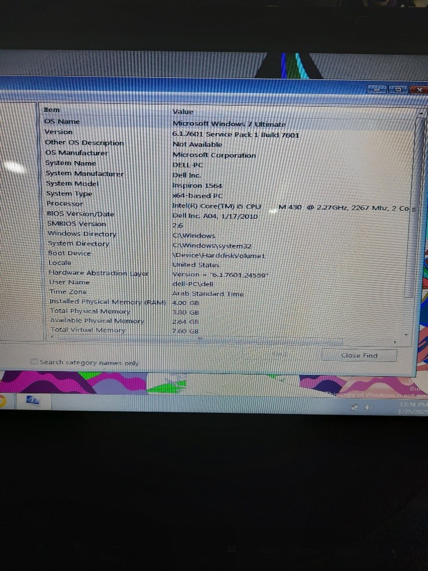Screen dimensions: 428x571
Task: Minimize the System Information window
Action: pos(377,89)
